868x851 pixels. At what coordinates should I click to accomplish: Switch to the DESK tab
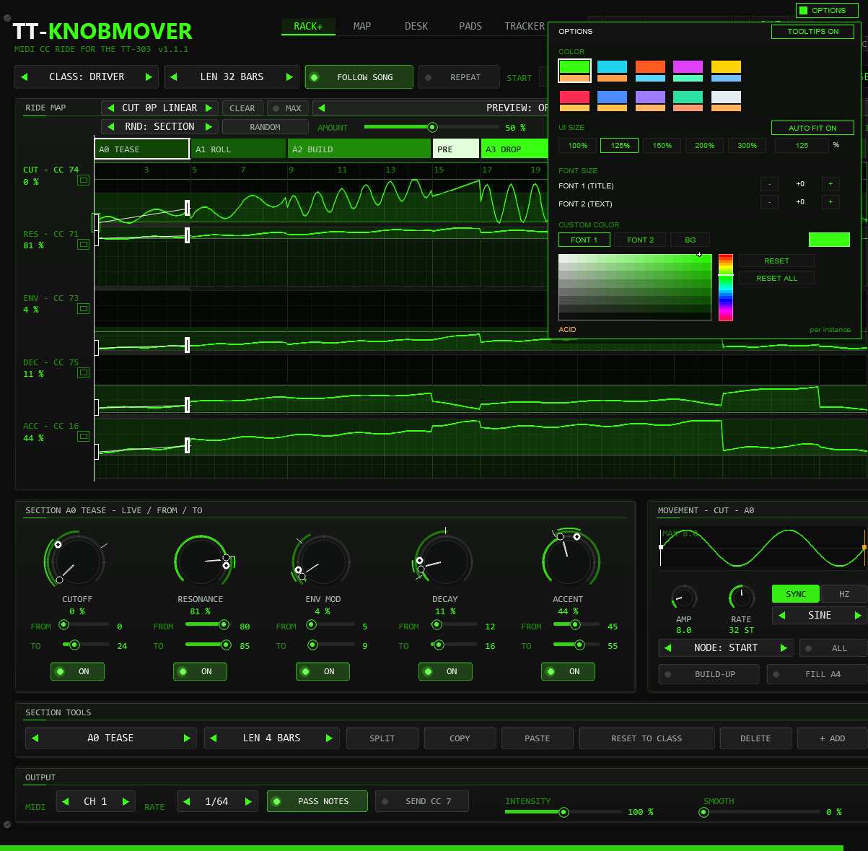416,27
